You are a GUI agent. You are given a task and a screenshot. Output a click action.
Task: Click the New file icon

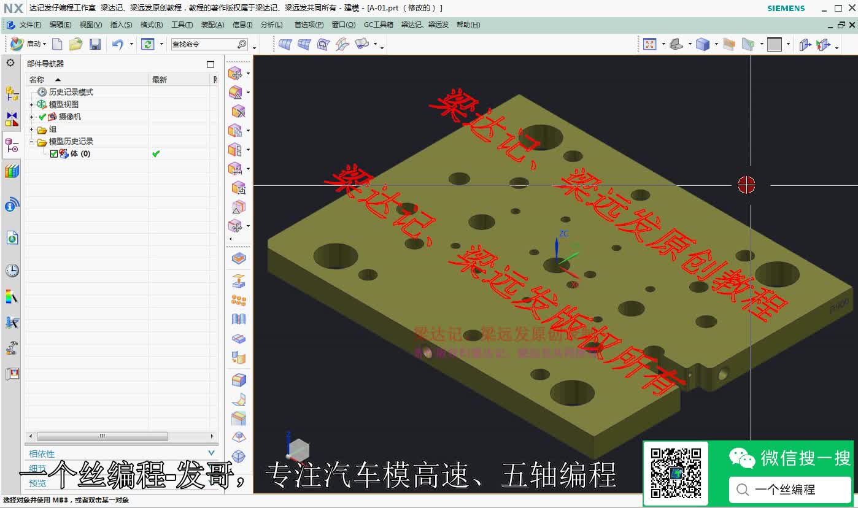click(57, 44)
